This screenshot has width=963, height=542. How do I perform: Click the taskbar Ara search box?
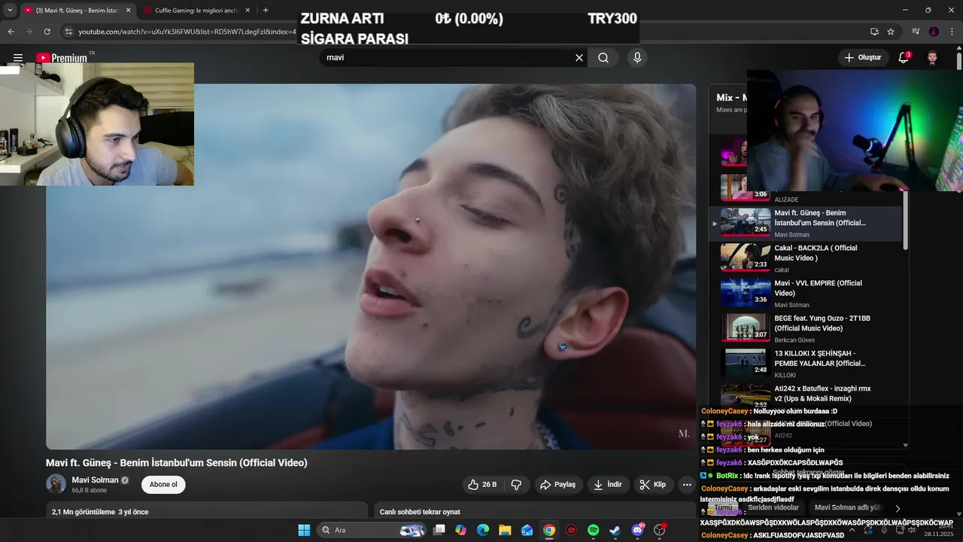click(371, 530)
